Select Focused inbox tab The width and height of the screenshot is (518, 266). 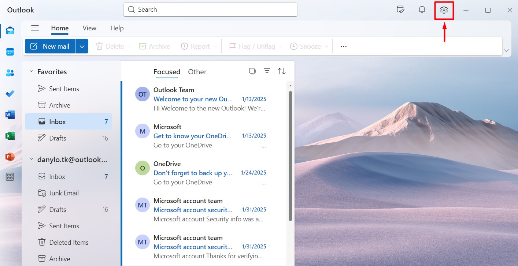(167, 72)
